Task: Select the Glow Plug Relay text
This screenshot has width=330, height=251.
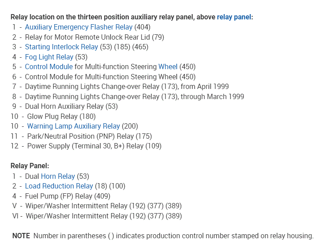Action: (61, 117)
